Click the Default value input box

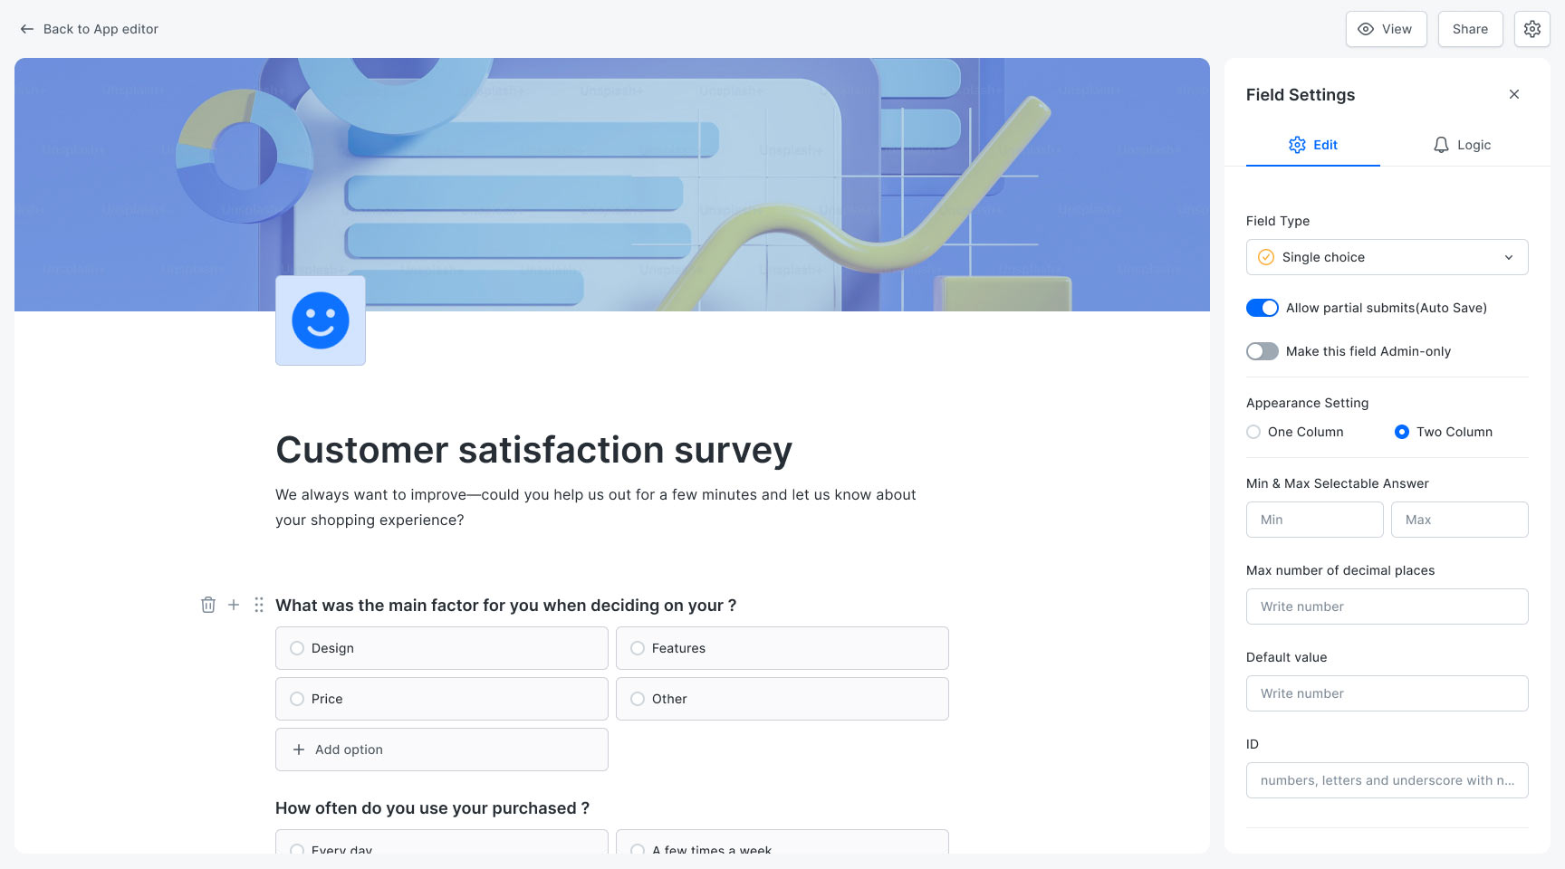coord(1387,693)
